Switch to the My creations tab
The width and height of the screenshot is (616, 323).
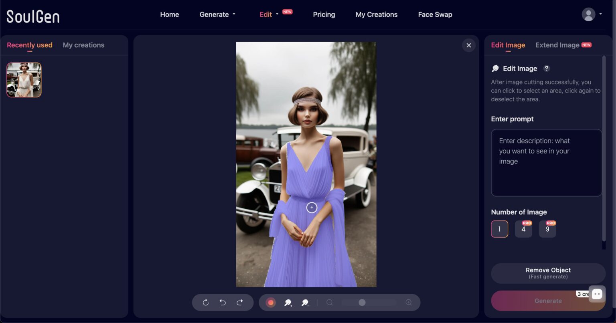pyautogui.click(x=83, y=45)
